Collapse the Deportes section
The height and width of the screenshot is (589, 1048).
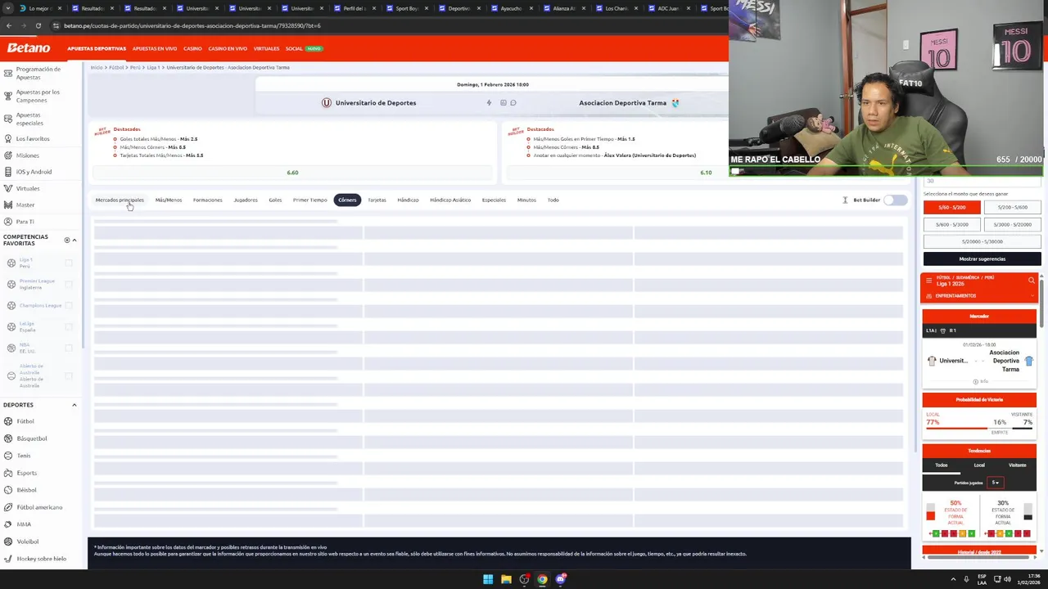tap(74, 405)
